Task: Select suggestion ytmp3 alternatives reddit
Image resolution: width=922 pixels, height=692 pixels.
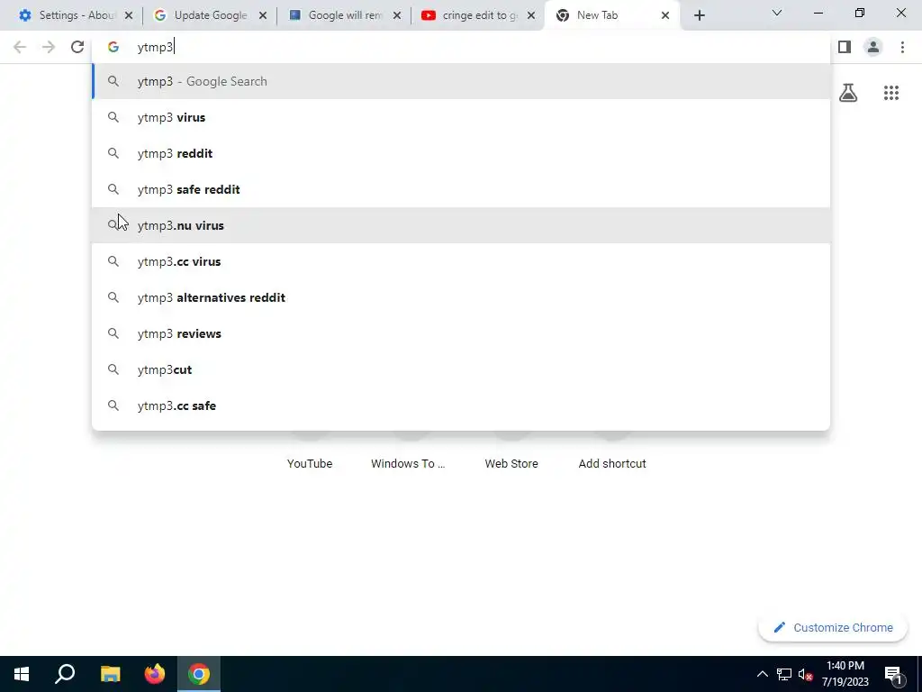Action: pyautogui.click(x=461, y=297)
